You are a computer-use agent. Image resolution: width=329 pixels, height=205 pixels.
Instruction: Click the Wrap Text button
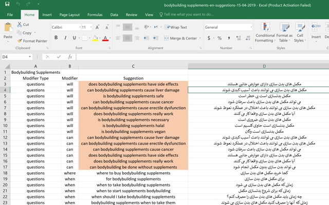point(176,27)
